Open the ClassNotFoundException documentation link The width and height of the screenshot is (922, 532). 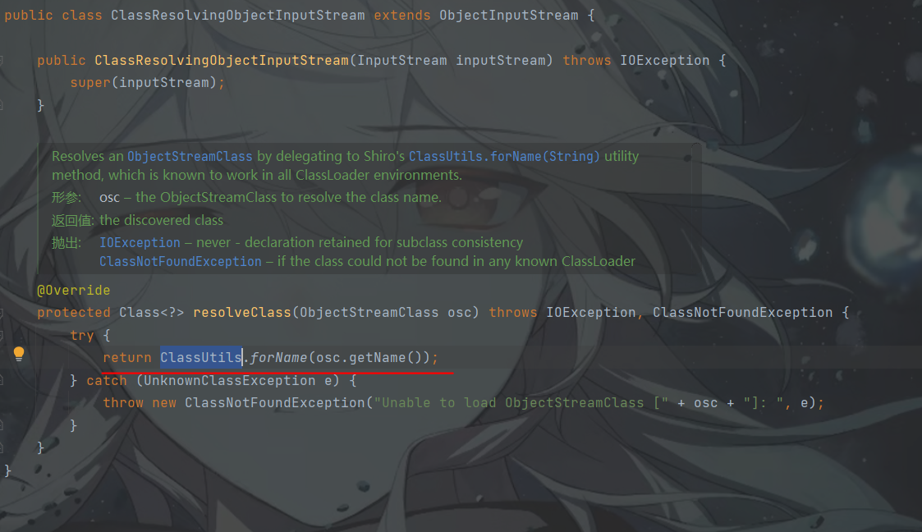181,261
